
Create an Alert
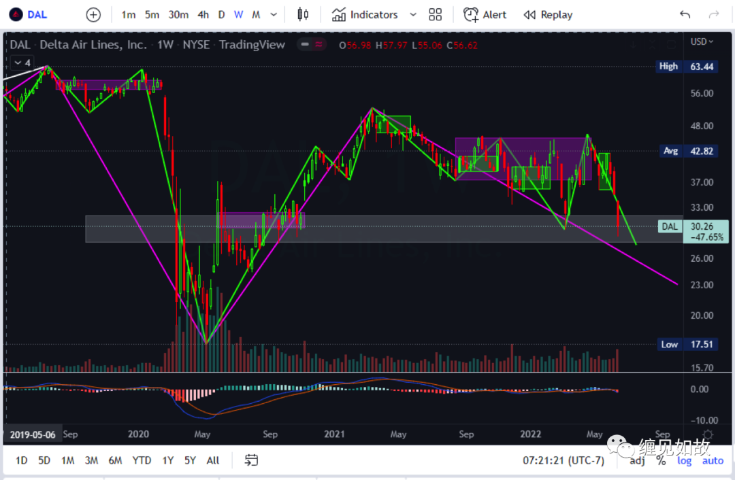(x=485, y=15)
